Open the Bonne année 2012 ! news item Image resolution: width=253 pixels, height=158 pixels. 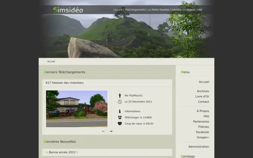tap(63, 152)
